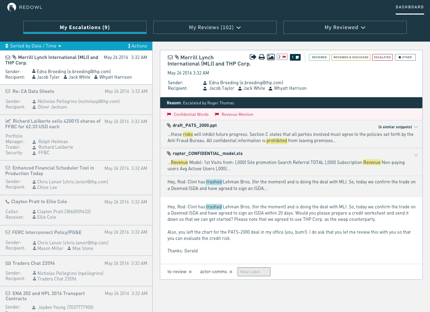This screenshot has width=430, height=312.
Task: Click Mason Miller recipient in FERC item
Action: coord(51,249)
